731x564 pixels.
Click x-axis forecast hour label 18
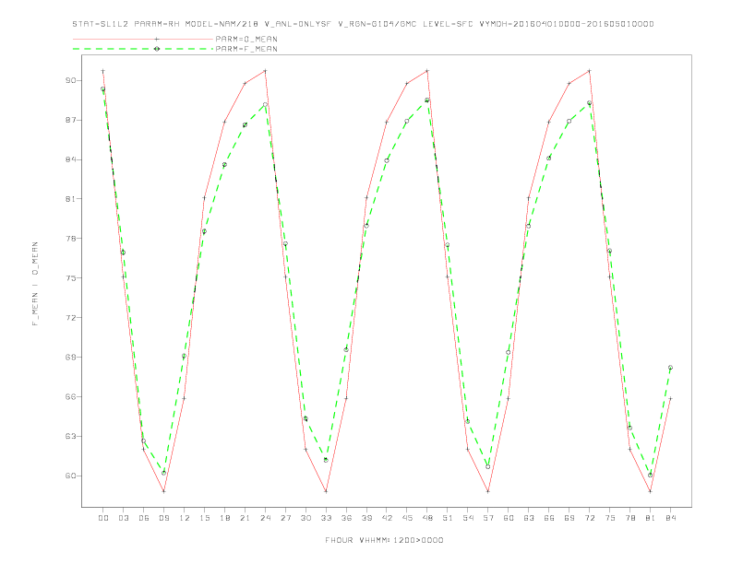224,518
